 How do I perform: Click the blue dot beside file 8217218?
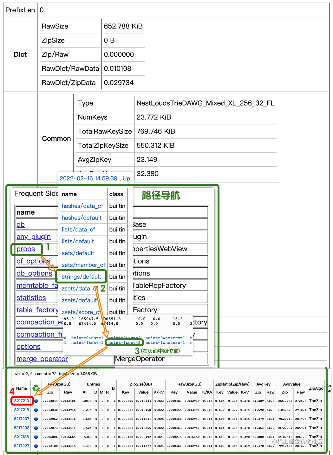tap(36, 410)
